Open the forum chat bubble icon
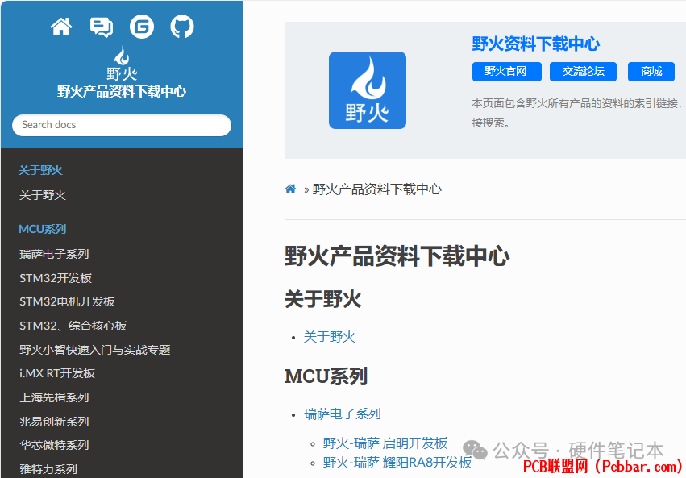 click(101, 27)
